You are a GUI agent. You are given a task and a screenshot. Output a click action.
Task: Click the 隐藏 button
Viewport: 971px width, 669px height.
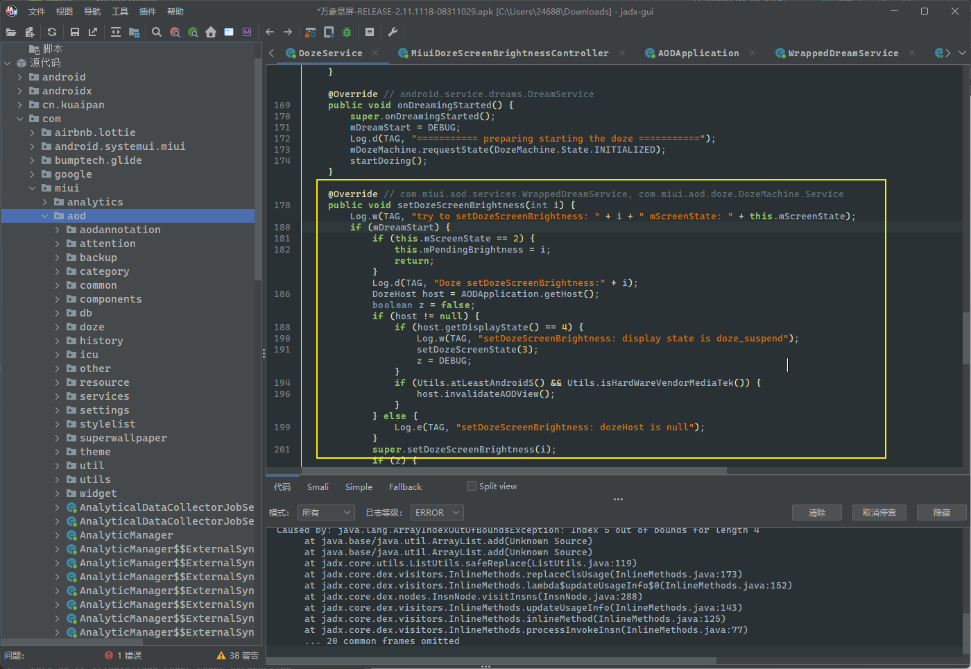tap(942, 513)
